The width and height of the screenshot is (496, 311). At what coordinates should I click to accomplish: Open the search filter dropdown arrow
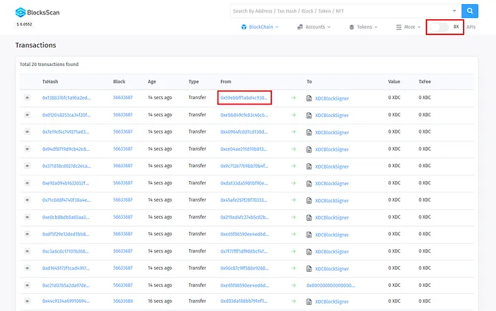[454, 11]
